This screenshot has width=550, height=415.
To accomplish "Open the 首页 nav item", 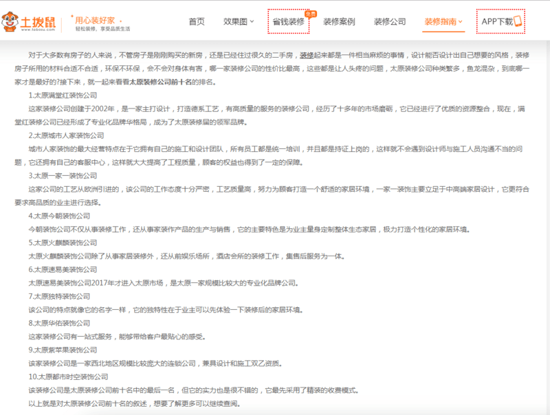I will coord(197,22).
